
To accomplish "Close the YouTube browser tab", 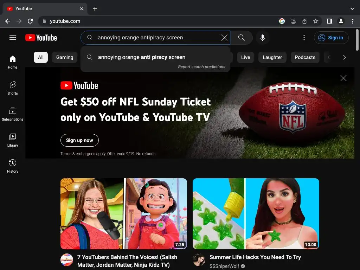I will tap(82, 9).
